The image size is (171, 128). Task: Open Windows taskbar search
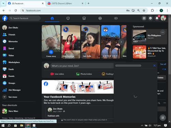point(9,126)
